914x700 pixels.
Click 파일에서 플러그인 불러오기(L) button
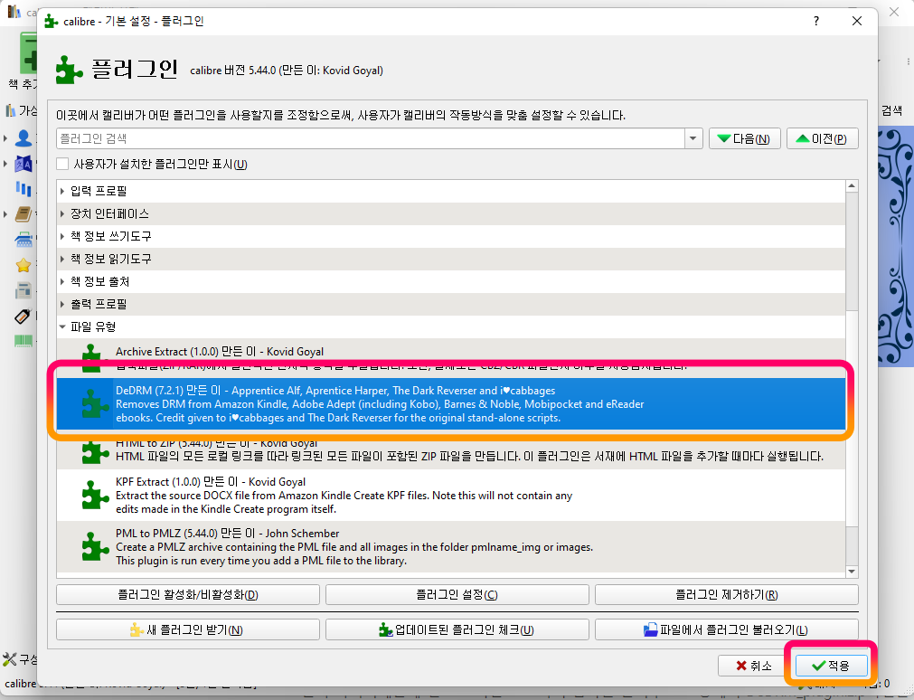[x=726, y=629]
